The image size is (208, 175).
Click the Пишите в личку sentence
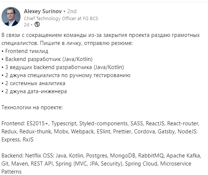click(x=86, y=43)
